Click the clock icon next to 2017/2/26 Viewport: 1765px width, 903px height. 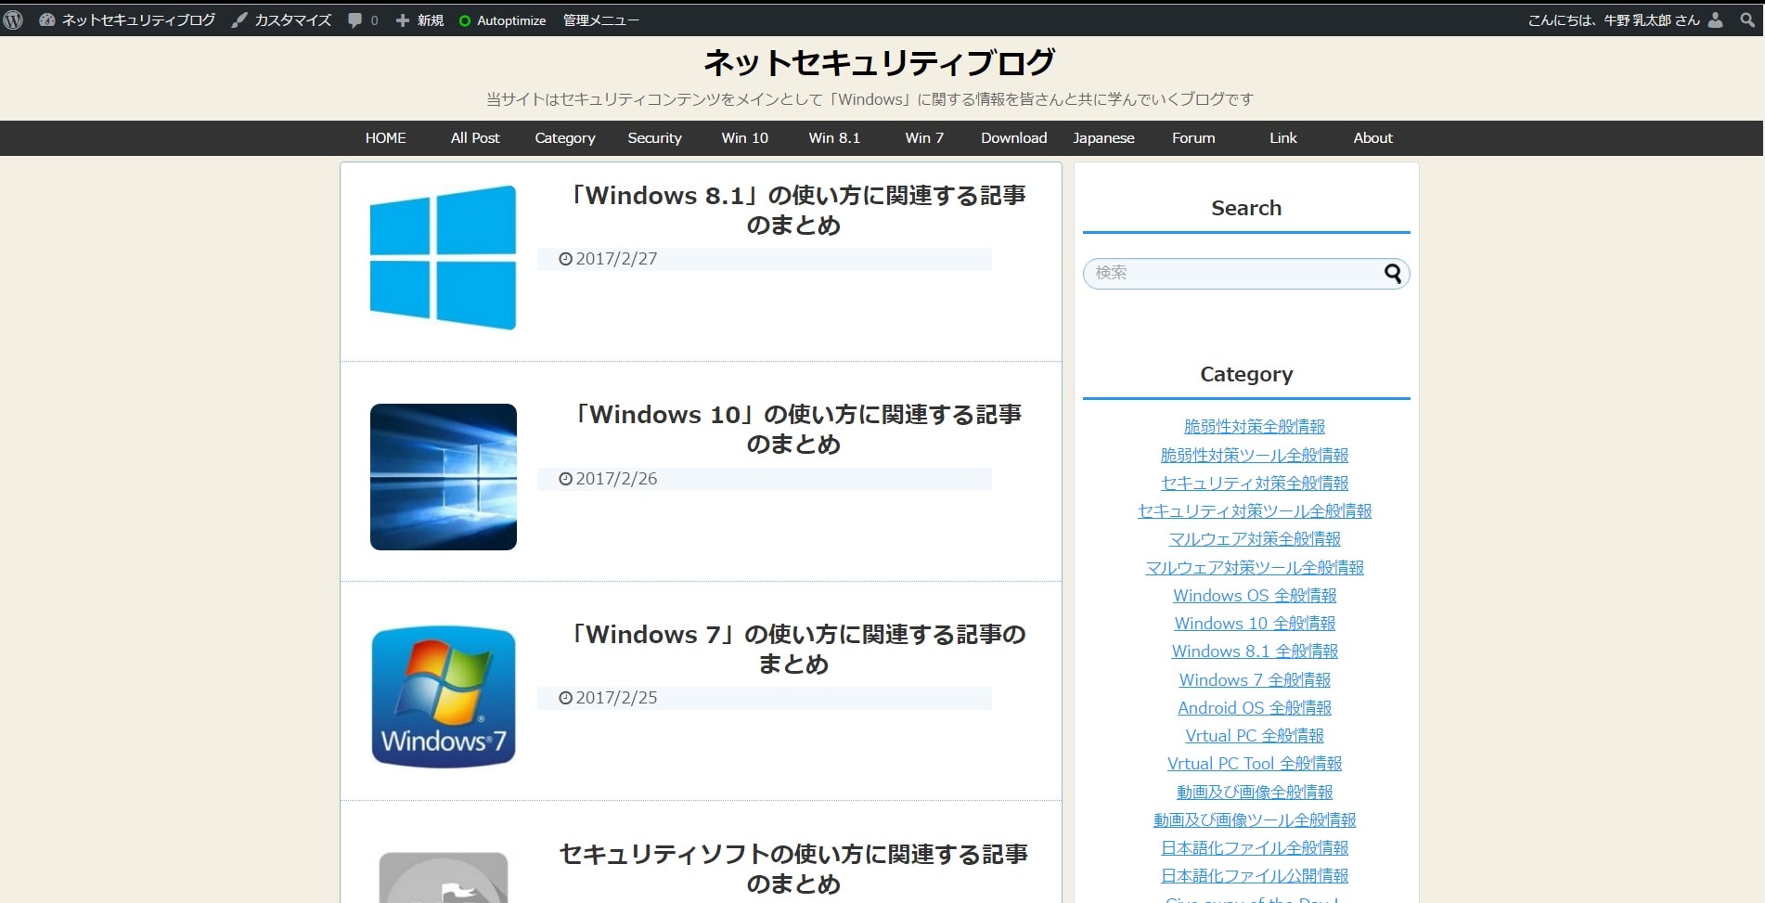coord(565,479)
